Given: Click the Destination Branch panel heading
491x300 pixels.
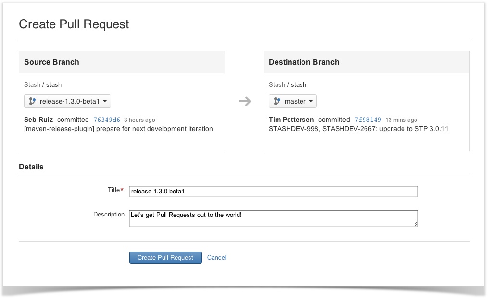Looking at the screenshot, I should pos(304,62).
